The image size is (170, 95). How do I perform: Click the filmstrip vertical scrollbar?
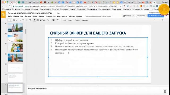pos(26,31)
